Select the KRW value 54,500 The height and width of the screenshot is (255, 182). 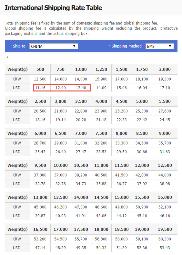click(x=60, y=239)
